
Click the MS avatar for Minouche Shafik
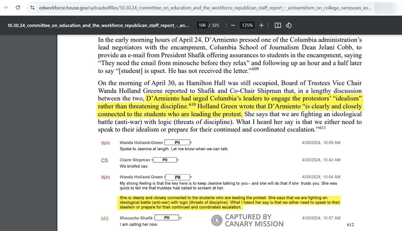[x=105, y=219]
